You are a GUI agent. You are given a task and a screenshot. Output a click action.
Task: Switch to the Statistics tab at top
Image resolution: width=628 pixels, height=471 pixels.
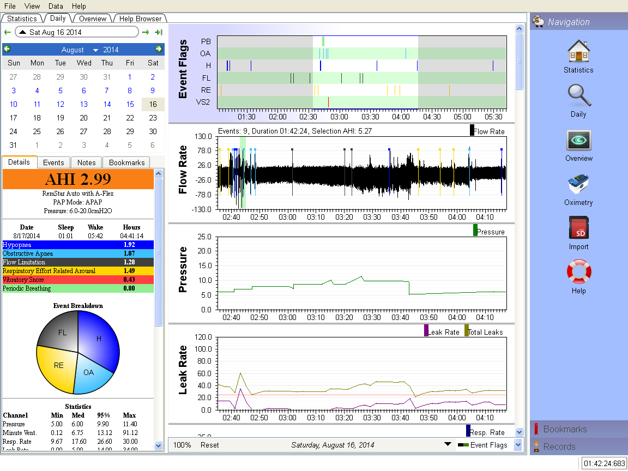[22, 19]
